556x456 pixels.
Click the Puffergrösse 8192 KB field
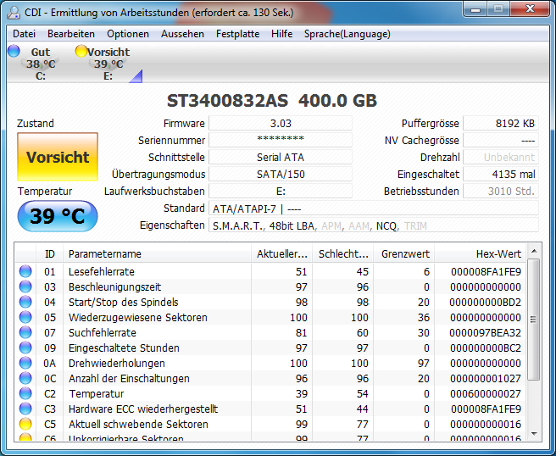tap(501, 124)
